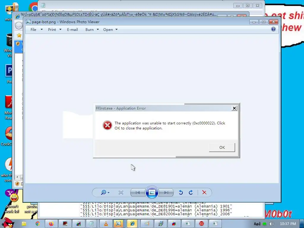Viewport: 304px width, 228px height.
Task: Click the text line ending alemán (Alemania) 1996
Action: click(x=156, y=210)
